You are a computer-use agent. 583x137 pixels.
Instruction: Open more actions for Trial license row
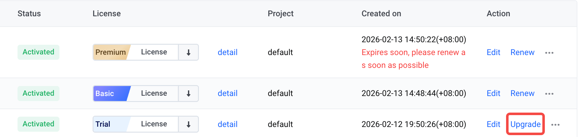pos(555,125)
